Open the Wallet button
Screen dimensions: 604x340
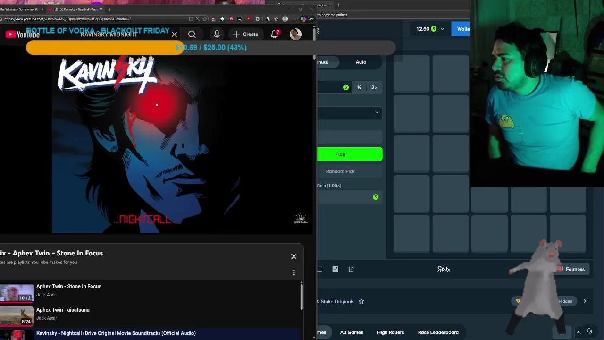pos(461,29)
